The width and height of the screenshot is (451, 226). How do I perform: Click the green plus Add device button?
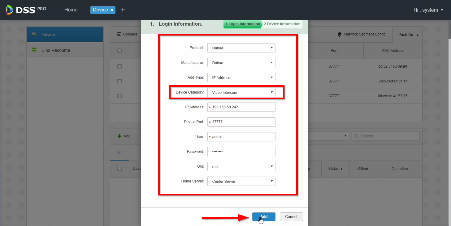[x=124, y=136]
